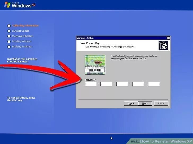The height and width of the screenshot is (144, 193).
Task: Click the '25-character product key' description text
Action: [134, 57]
